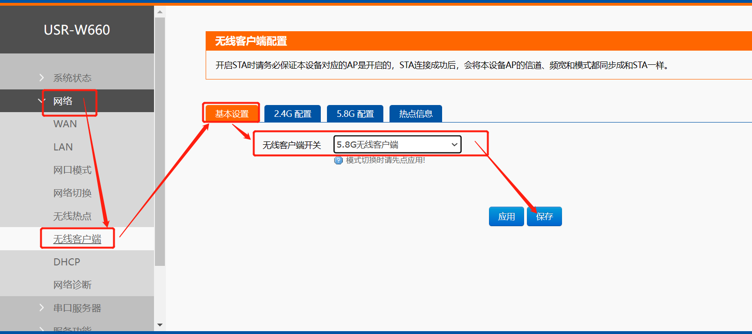This screenshot has width=752, height=334.
Task: Open the WAN settings page
Action: pos(65,124)
